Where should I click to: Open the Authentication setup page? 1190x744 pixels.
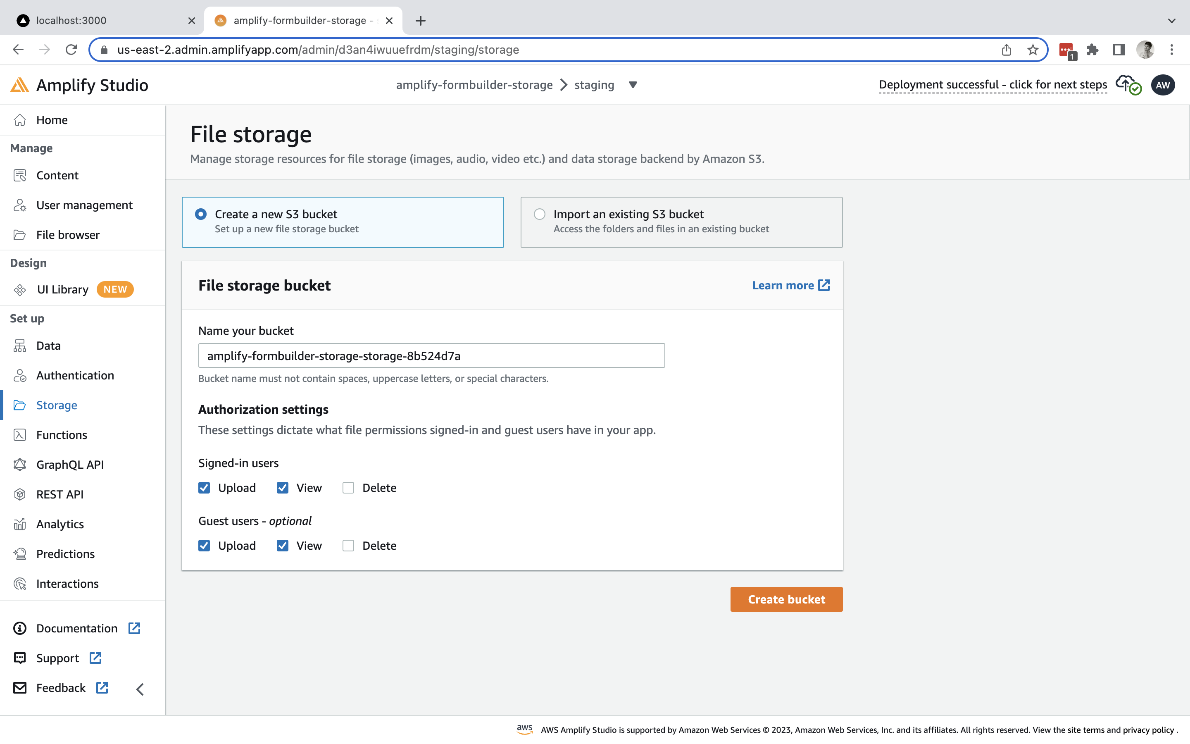(x=75, y=375)
